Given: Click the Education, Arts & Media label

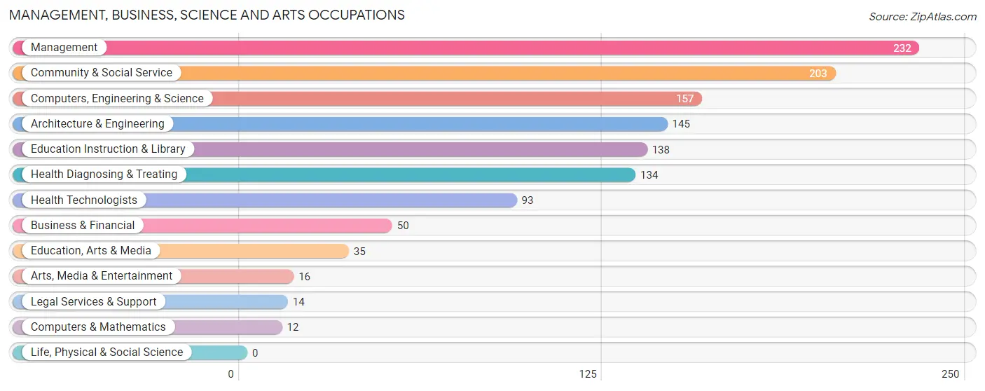Looking at the screenshot, I should 91,251.
